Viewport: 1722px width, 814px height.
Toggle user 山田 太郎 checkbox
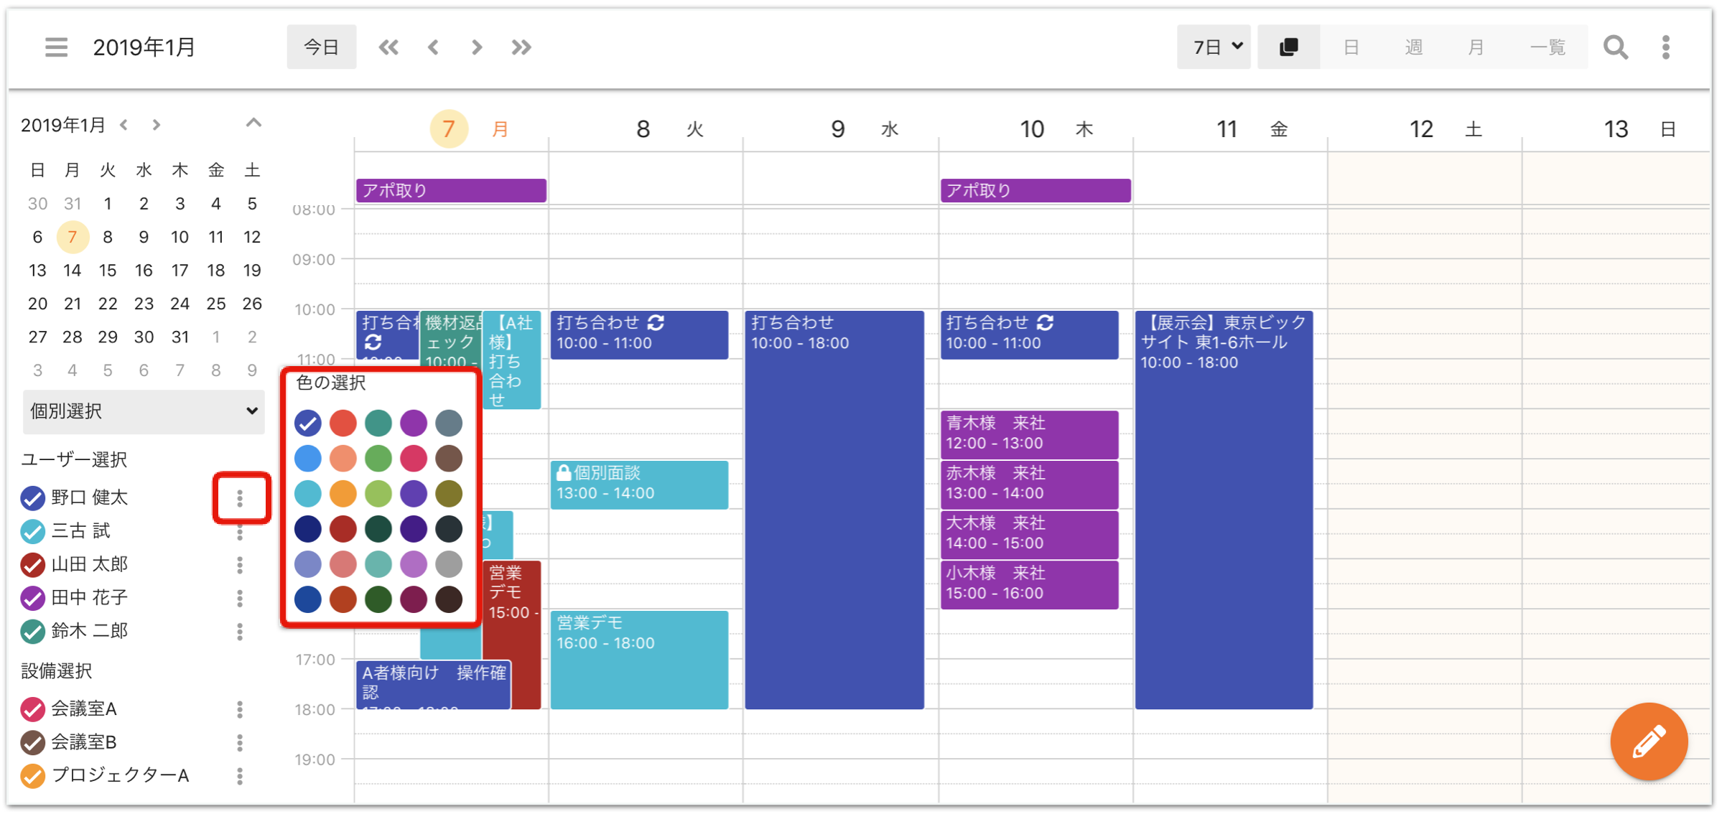[32, 565]
